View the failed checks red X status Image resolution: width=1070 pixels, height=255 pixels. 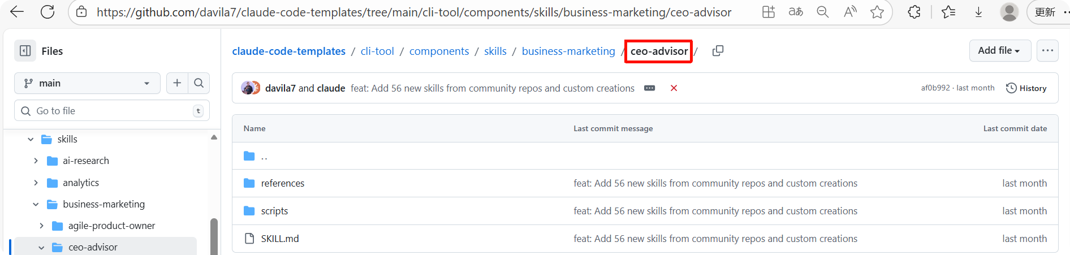point(674,88)
